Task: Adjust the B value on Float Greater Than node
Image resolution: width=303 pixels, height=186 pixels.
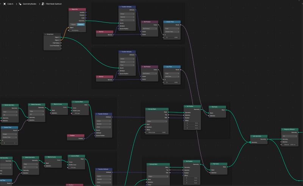Action: pyautogui.click(x=172, y=38)
